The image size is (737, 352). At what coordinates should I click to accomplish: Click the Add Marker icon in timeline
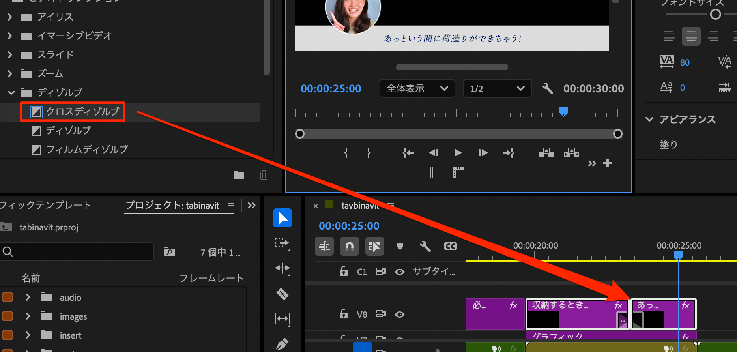[x=400, y=247]
